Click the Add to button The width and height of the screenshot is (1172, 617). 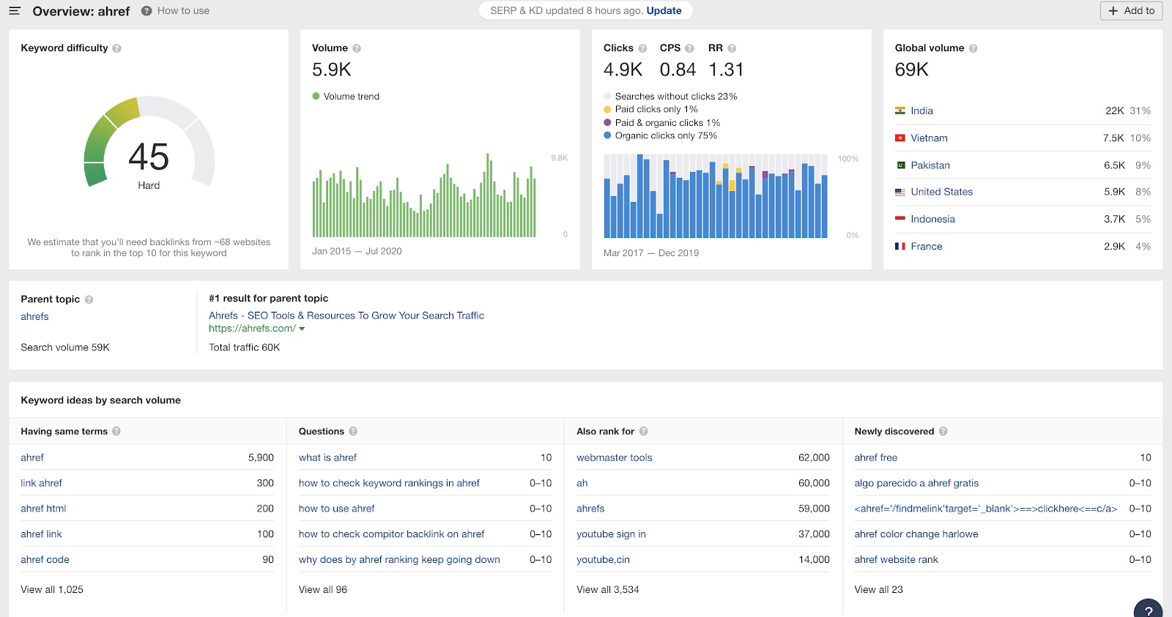coord(1131,11)
